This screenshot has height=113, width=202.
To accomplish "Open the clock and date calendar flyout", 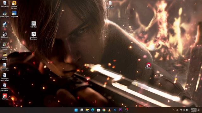I will click(193, 110).
